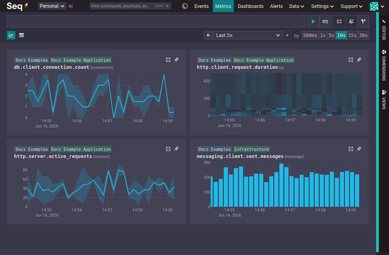The height and width of the screenshot is (255, 389).
Task: Toggle dark mode moon icon
Action: click(185, 6)
